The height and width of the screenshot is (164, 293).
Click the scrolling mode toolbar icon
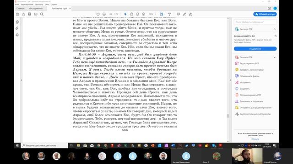point(169,14)
